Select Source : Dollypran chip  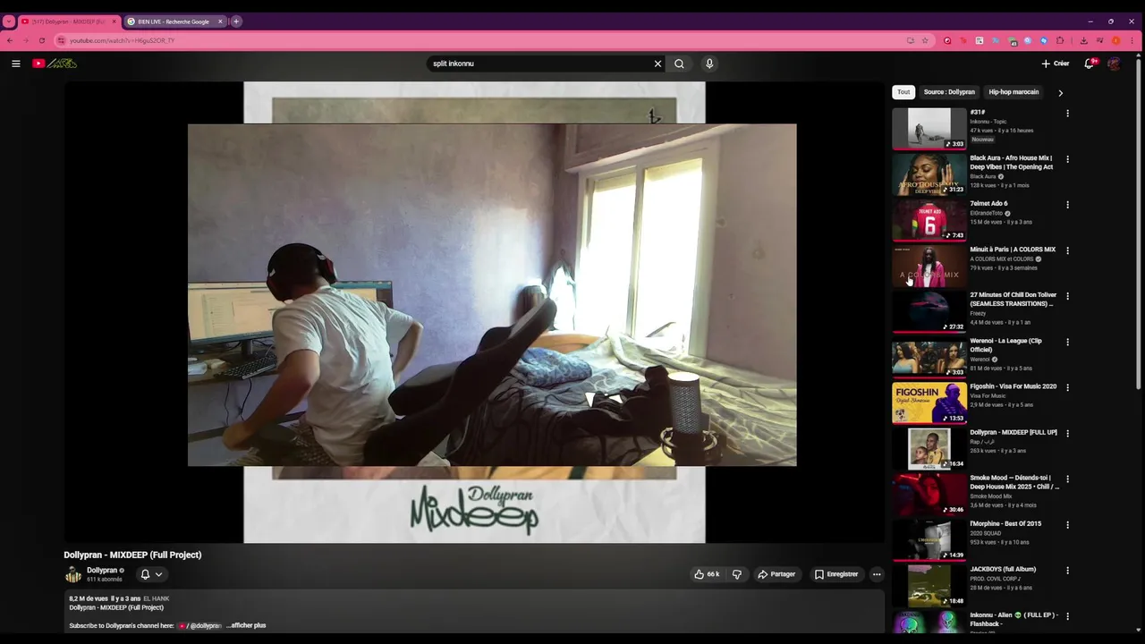[x=949, y=92]
